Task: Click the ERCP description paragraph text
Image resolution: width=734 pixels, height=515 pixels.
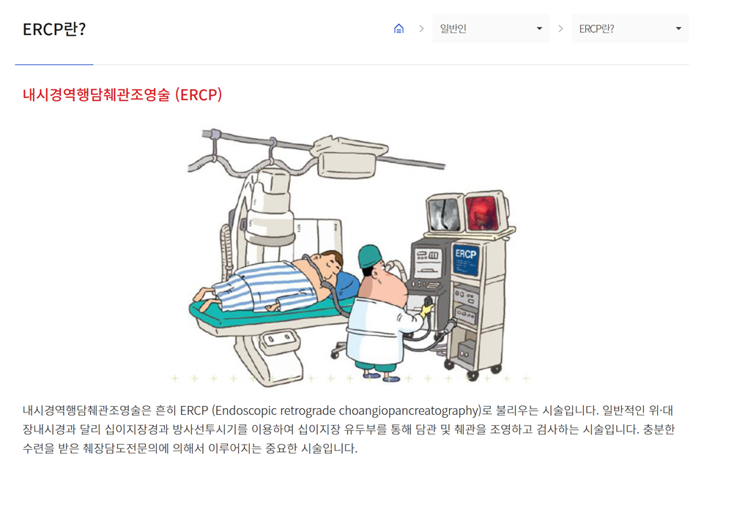Action: point(349,429)
